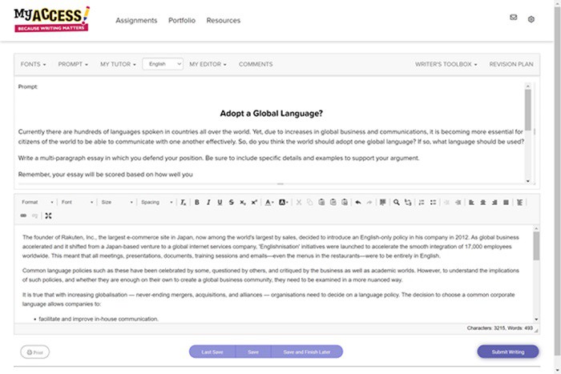Open the Writer's Toolbox menu
Image resolution: width=561 pixels, height=374 pixels.
tap(446, 64)
